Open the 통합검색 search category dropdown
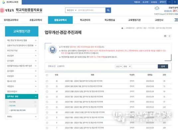The image size is (178, 130). pyautogui.click(x=71, y=10)
